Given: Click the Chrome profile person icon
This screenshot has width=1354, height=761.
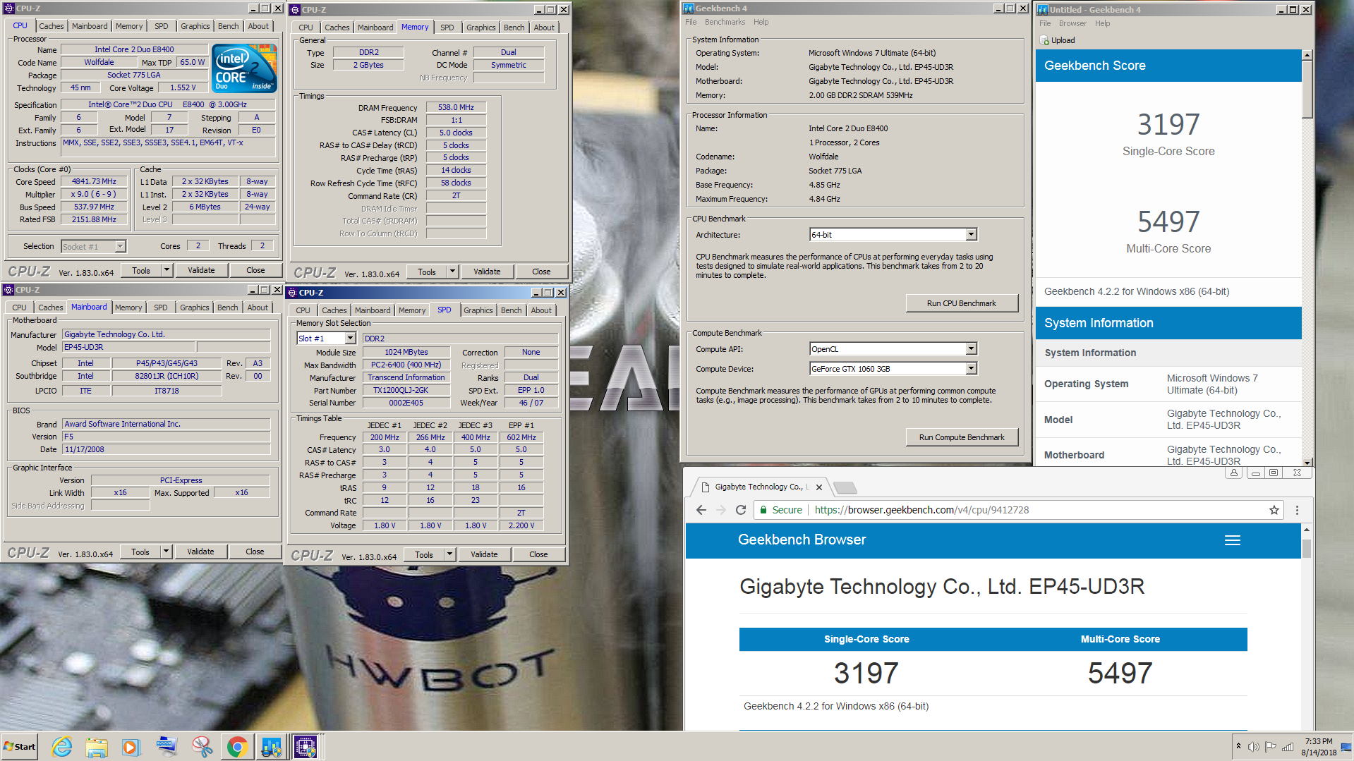Looking at the screenshot, I should pos(1234,473).
